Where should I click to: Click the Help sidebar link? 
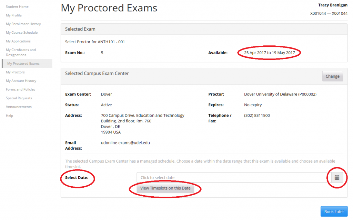[10, 115]
